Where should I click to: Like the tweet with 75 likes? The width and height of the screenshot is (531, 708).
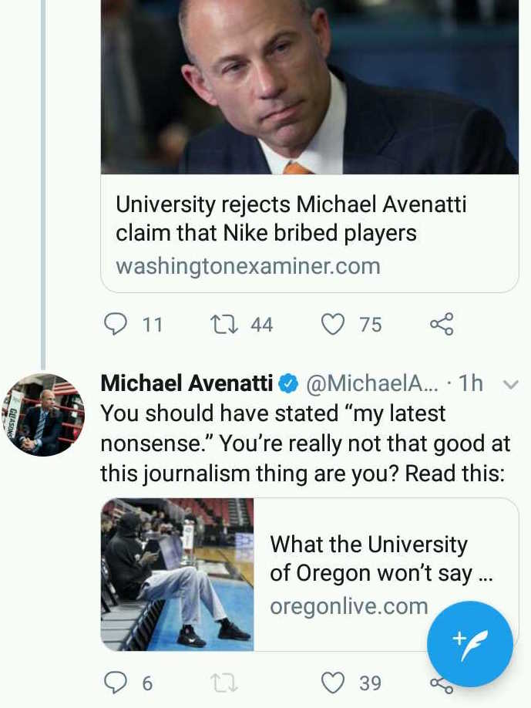point(332,324)
